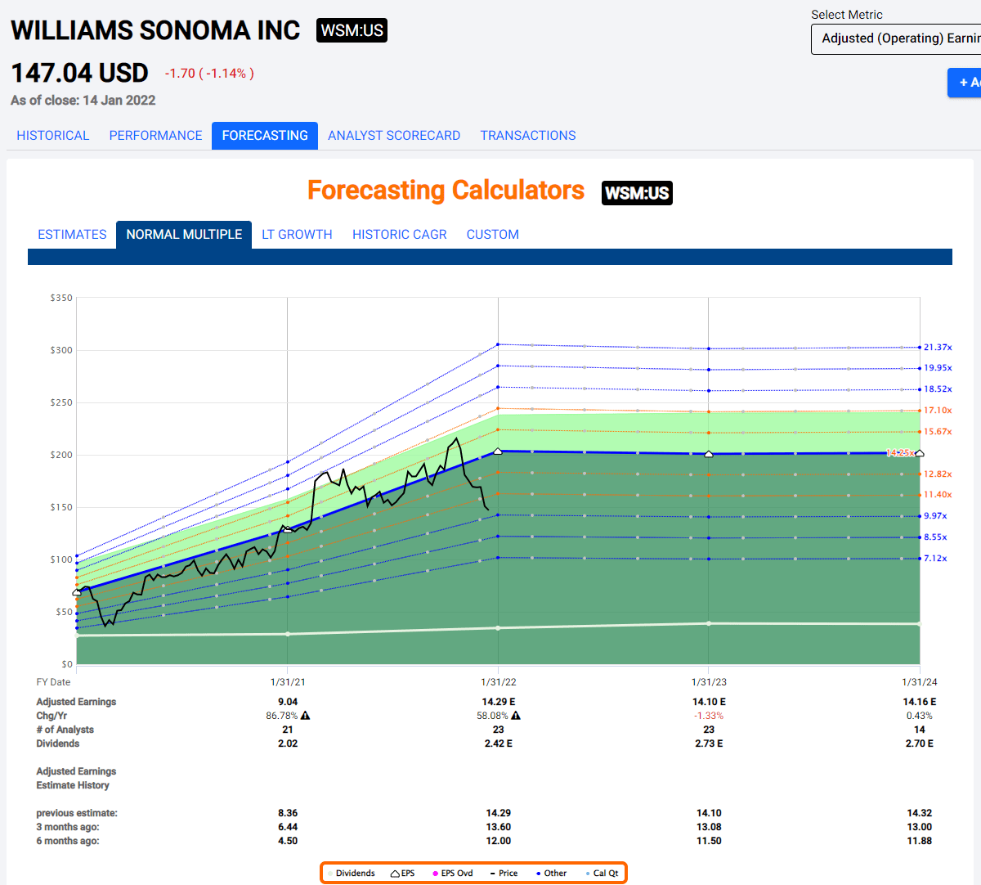981x885 pixels.
Task: Click the 1/31/22 fiscal year date label
Action: click(498, 682)
